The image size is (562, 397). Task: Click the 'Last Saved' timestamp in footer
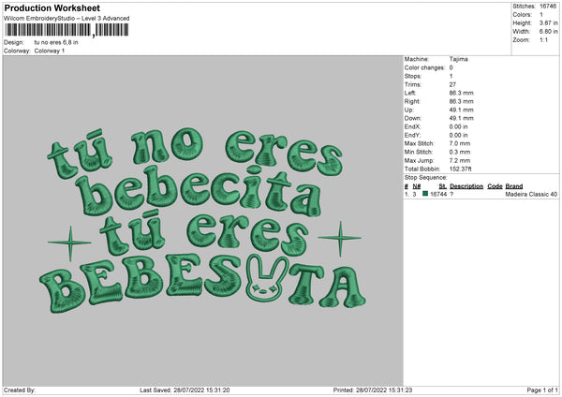pyautogui.click(x=185, y=390)
